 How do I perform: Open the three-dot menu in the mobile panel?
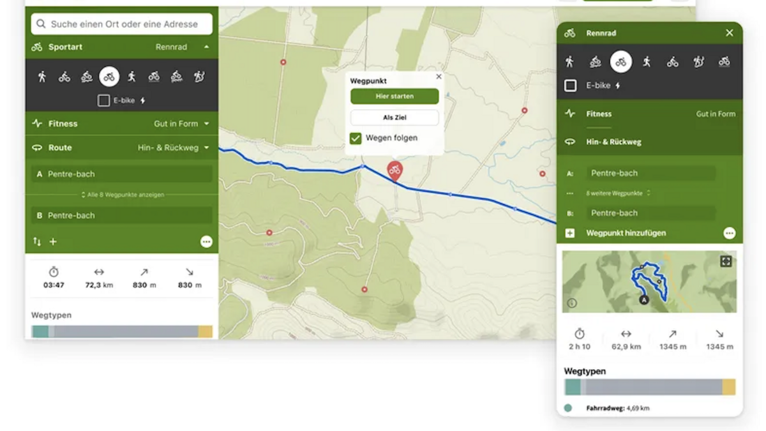pyautogui.click(x=730, y=234)
